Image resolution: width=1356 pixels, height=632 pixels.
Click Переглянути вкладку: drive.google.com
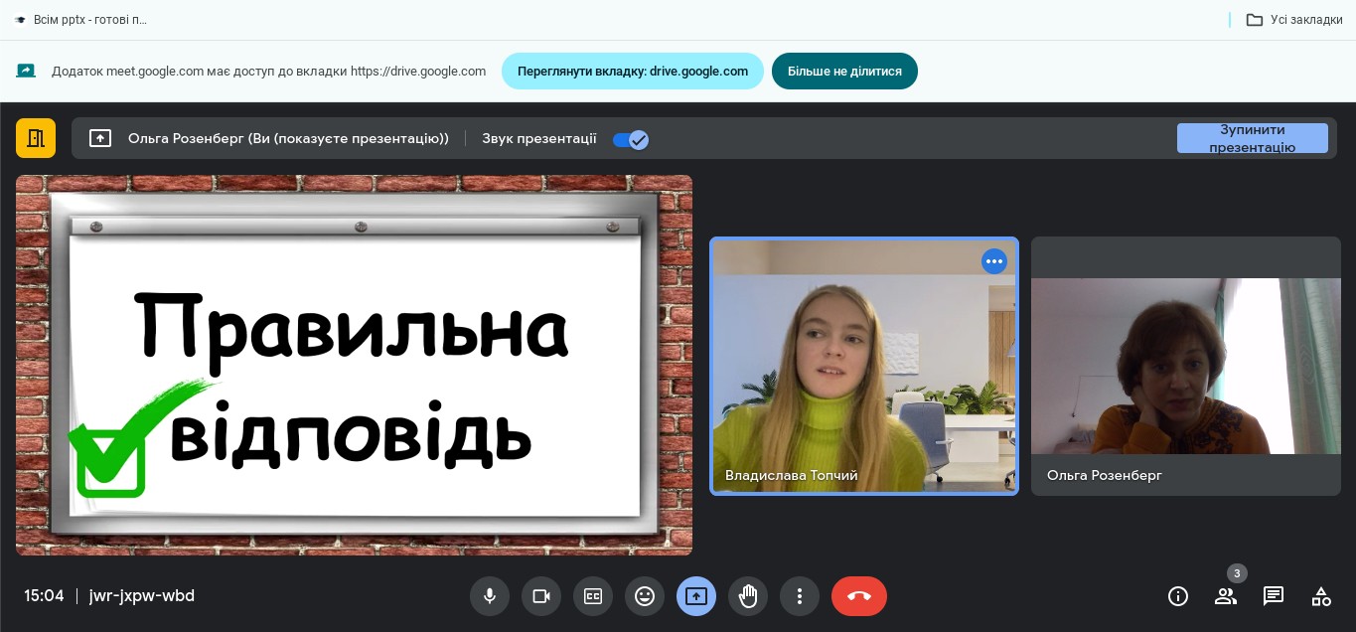632,72
